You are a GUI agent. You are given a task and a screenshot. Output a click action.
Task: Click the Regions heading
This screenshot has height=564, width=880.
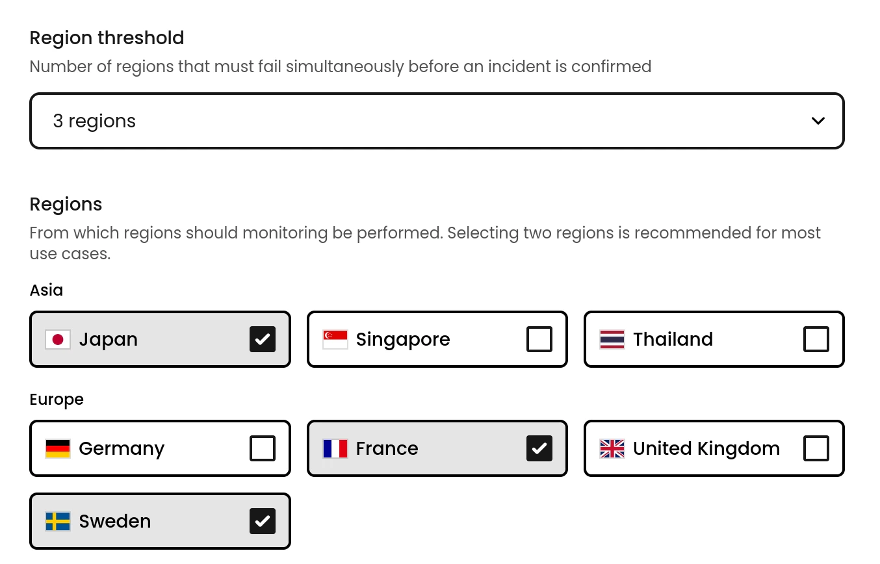point(66,204)
